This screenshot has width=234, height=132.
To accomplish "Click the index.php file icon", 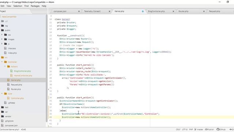I will [x=5, y=53].
